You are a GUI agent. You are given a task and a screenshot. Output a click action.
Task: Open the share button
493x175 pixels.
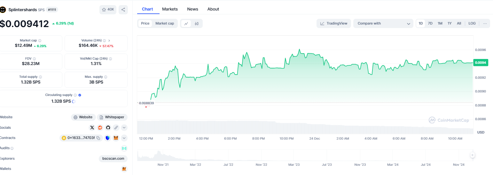(x=123, y=10)
